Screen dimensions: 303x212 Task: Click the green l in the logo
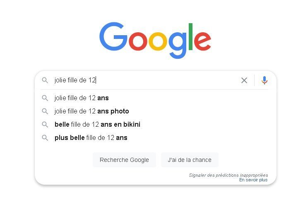coord(190,36)
